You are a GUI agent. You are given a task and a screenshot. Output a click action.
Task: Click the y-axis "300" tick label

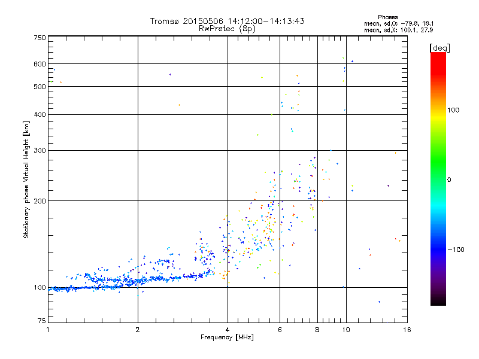tap(40, 150)
